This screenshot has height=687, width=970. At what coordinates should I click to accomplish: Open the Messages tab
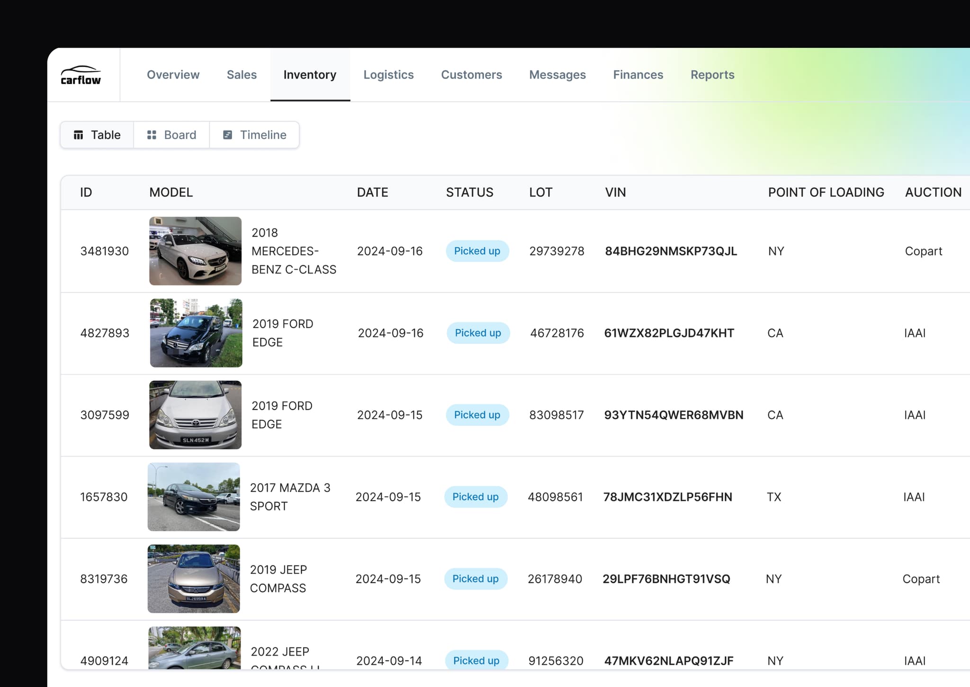[557, 75]
